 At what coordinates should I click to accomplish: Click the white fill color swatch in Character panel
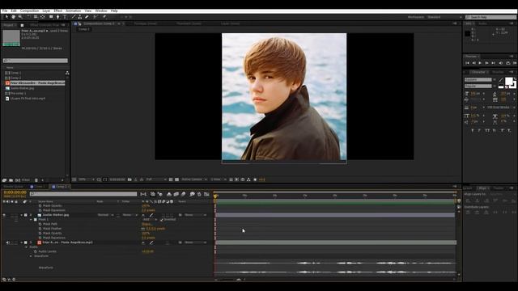[509, 81]
